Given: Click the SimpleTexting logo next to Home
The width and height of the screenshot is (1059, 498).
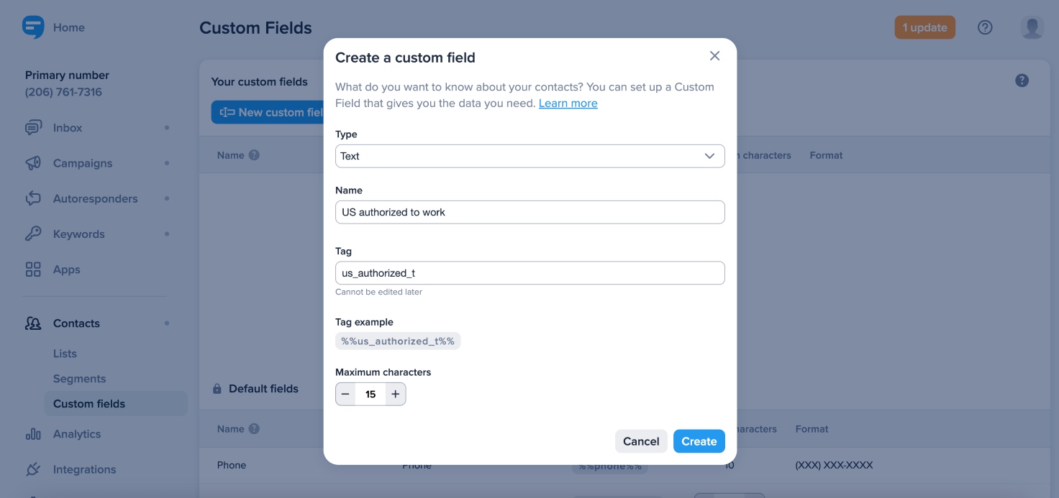Looking at the screenshot, I should (32, 27).
